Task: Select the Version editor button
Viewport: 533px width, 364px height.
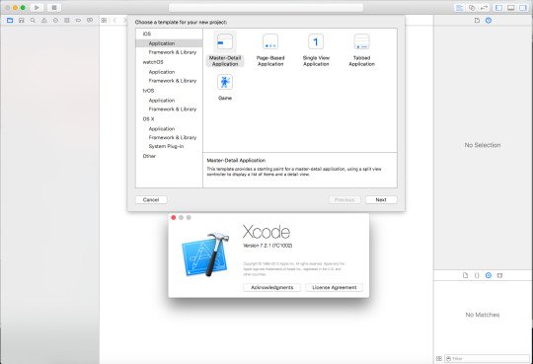Action: [484, 8]
